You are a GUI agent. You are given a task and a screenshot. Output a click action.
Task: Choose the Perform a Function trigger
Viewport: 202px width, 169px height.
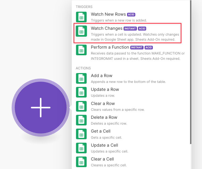pos(130,53)
